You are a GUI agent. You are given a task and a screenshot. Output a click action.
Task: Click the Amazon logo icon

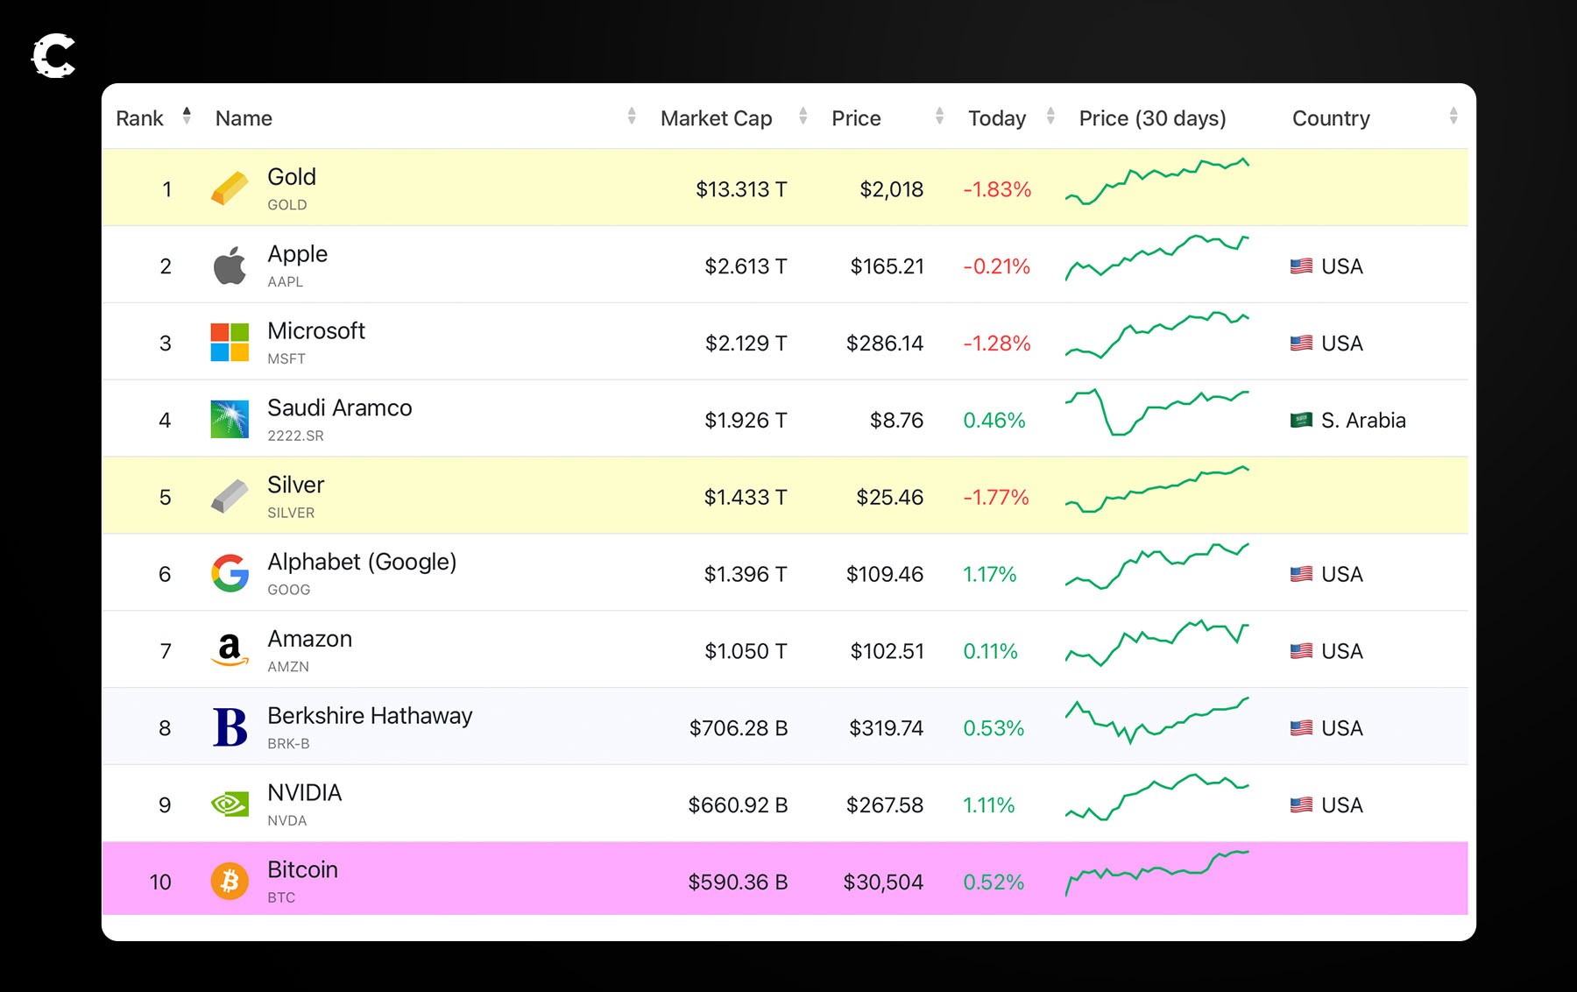(x=230, y=650)
